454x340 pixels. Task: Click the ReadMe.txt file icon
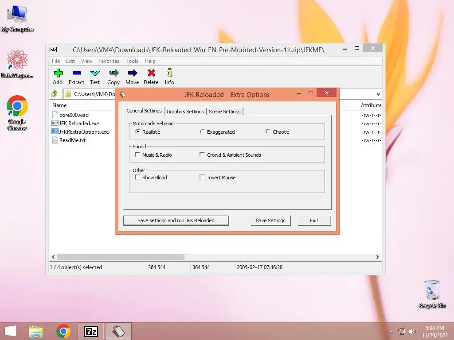click(55, 140)
